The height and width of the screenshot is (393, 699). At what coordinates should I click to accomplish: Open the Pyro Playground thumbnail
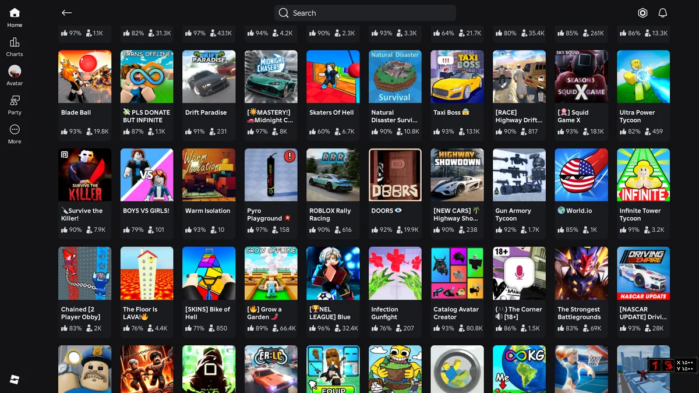click(x=271, y=175)
